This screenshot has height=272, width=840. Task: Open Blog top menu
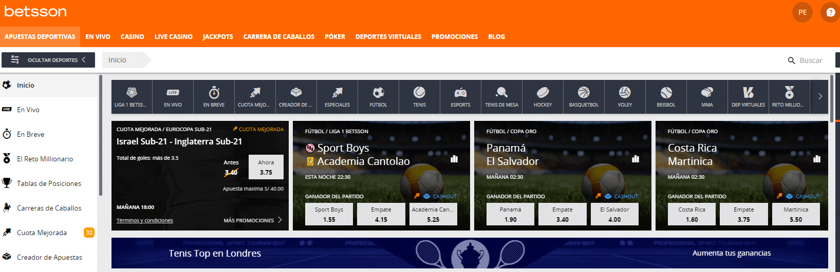coord(496,37)
